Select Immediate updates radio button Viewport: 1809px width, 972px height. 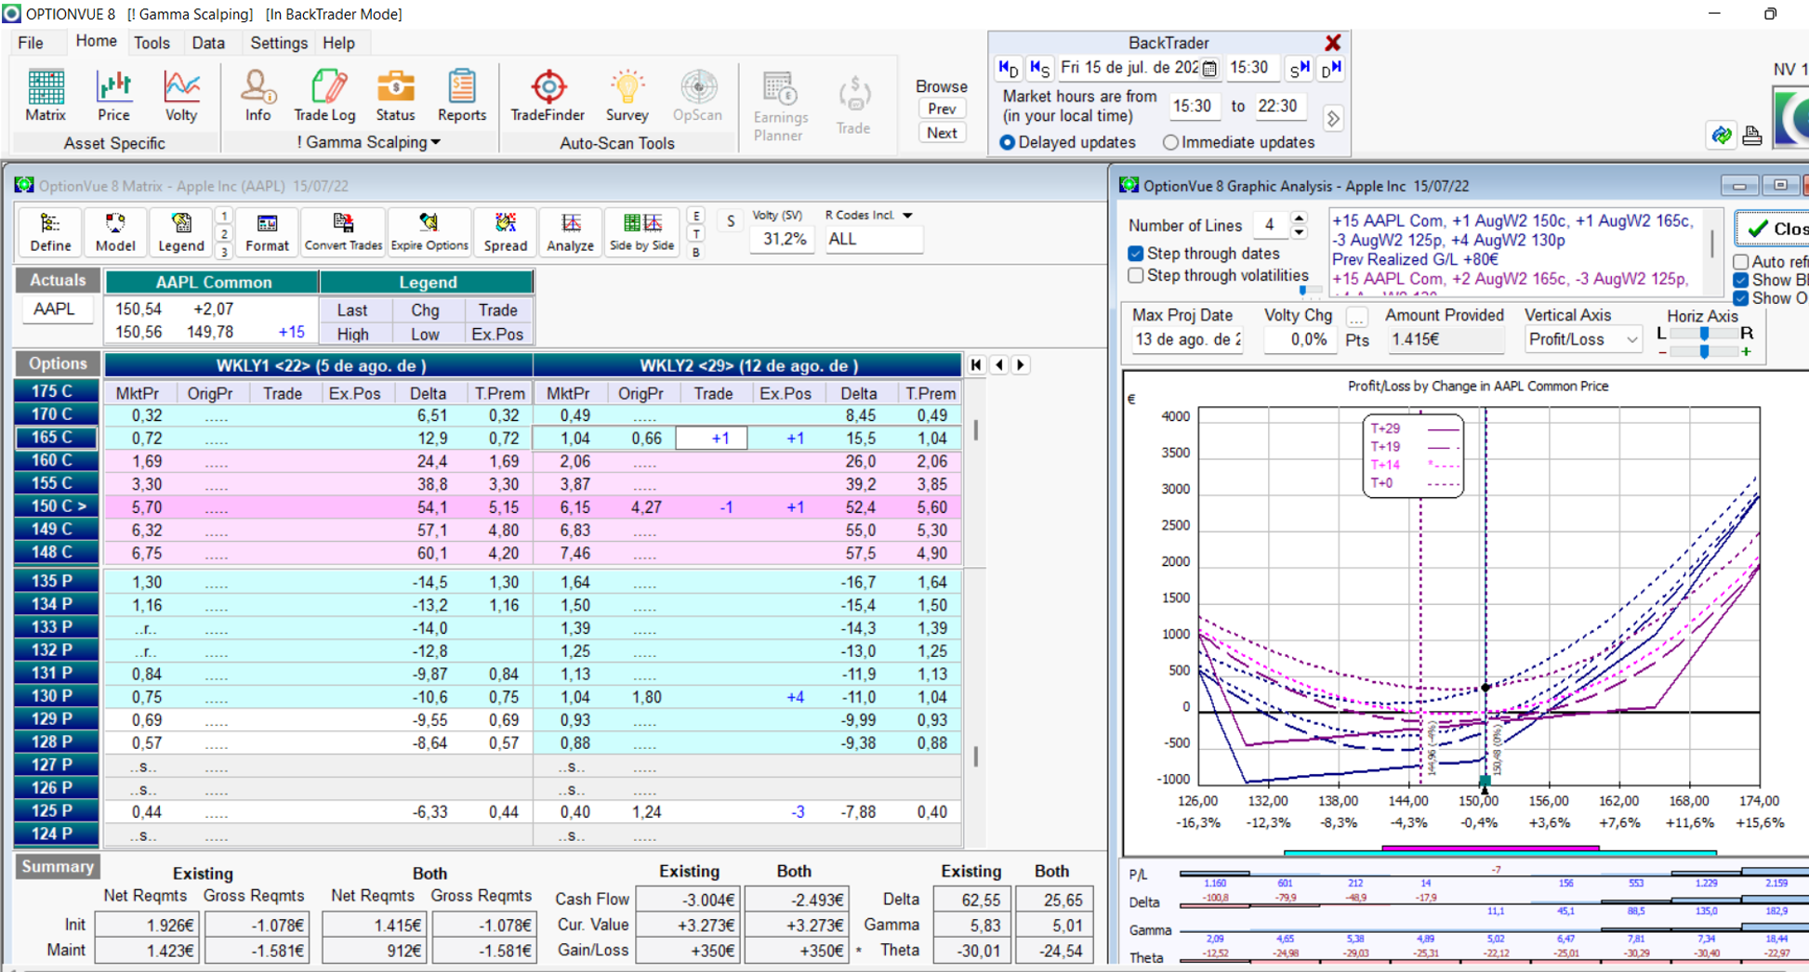[x=1170, y=142]
